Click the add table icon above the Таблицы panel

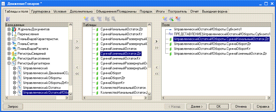tap(86, 19)
